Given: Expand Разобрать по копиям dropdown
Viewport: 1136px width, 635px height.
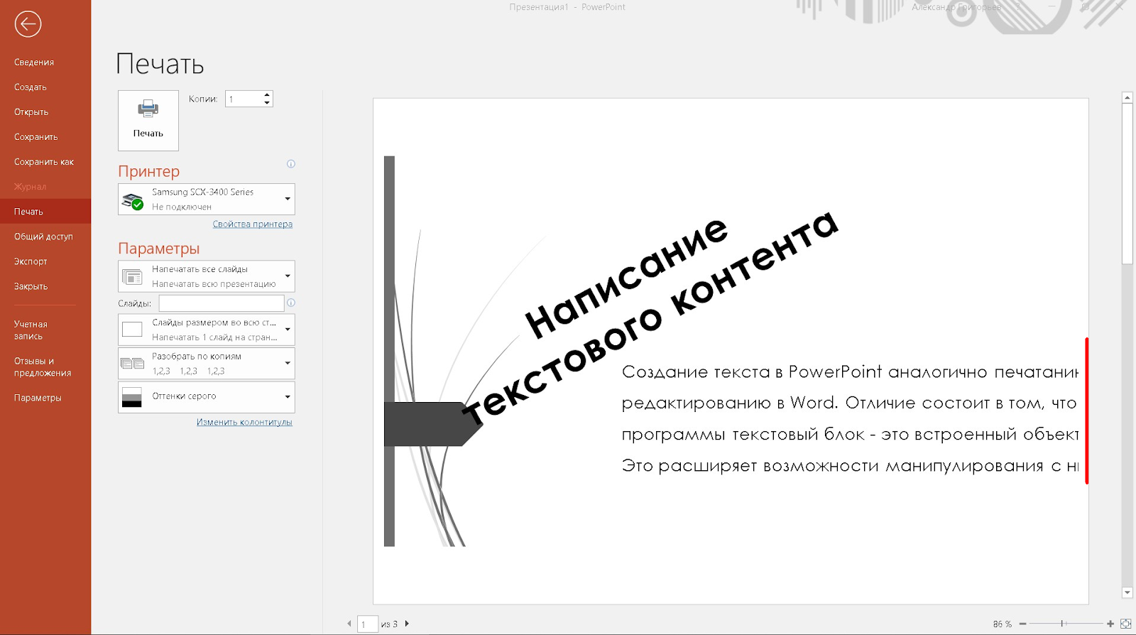Looking at the screenshot, I should [x=207, y=364].
